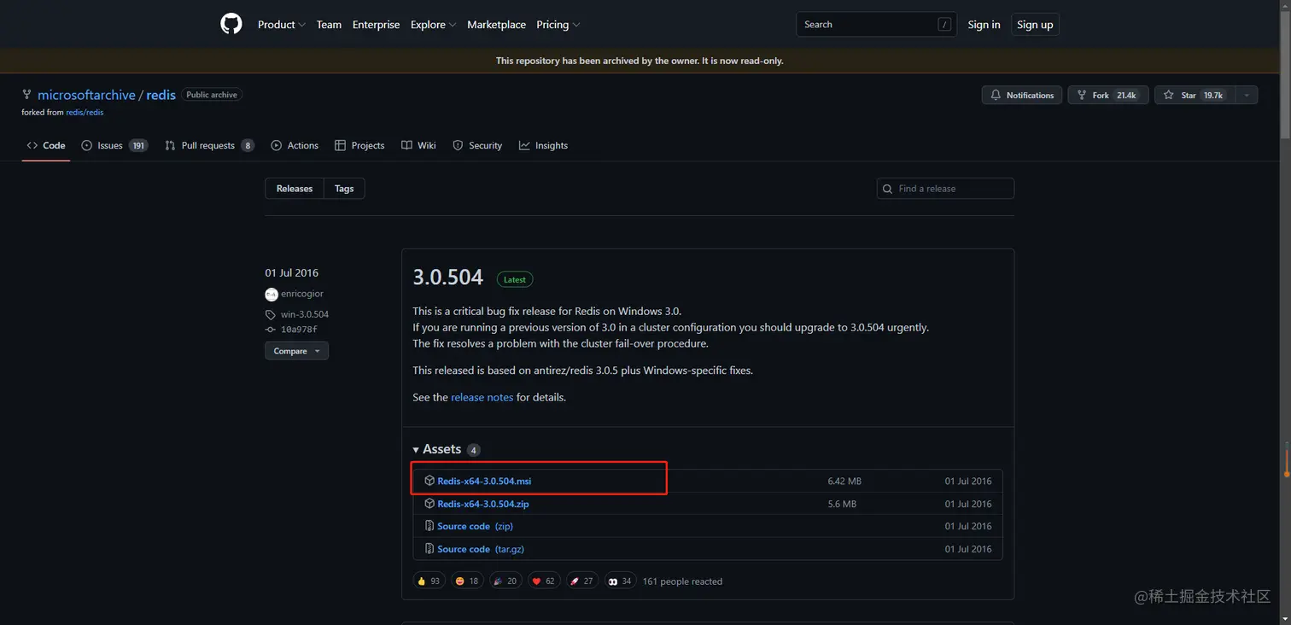This screenshot has height=625, width=1291.
Task: Click the rocket reaction with 27
Action: (x=582, y=581)
